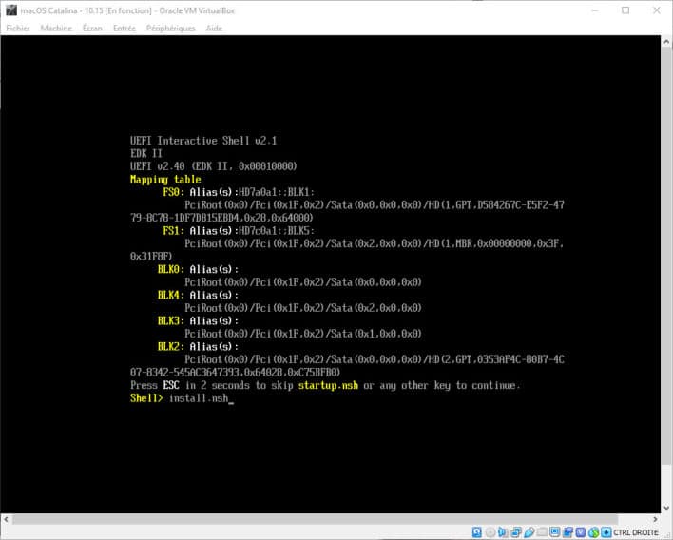Screen dimensions: 673x540
Task: Click the VirtualBox window title icon
Action: click(11, 10)
